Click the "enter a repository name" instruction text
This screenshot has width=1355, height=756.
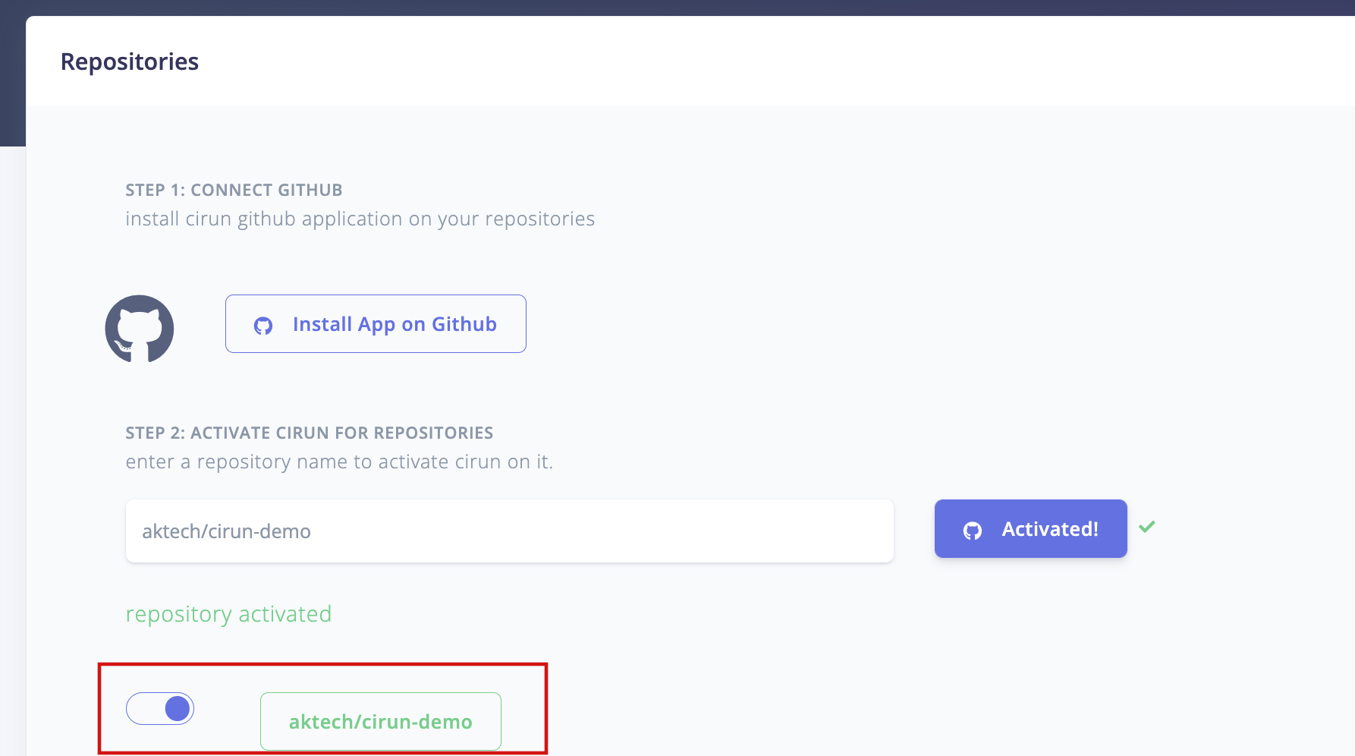pyautogui.click(x=339, y=462)
